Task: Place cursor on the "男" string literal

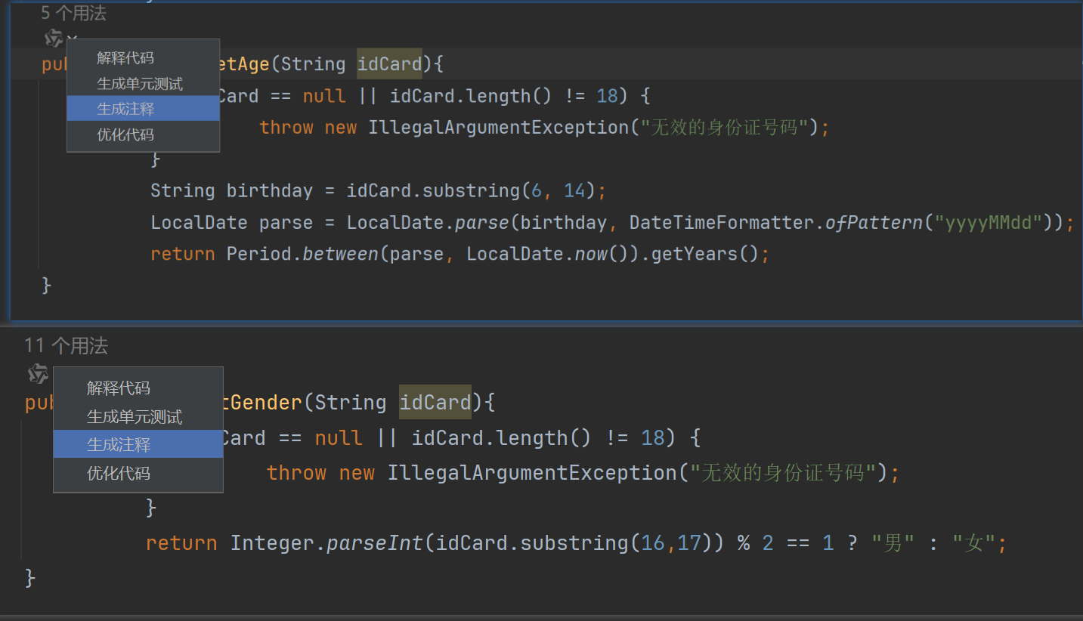Action: 893,543
